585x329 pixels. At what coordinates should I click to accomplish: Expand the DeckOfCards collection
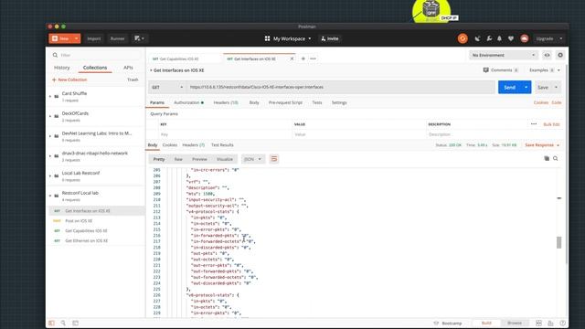50,116
